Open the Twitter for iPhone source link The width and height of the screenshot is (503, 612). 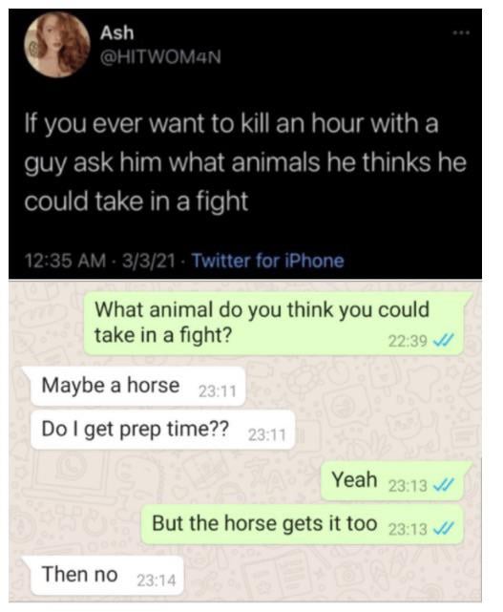click(268, 261)
